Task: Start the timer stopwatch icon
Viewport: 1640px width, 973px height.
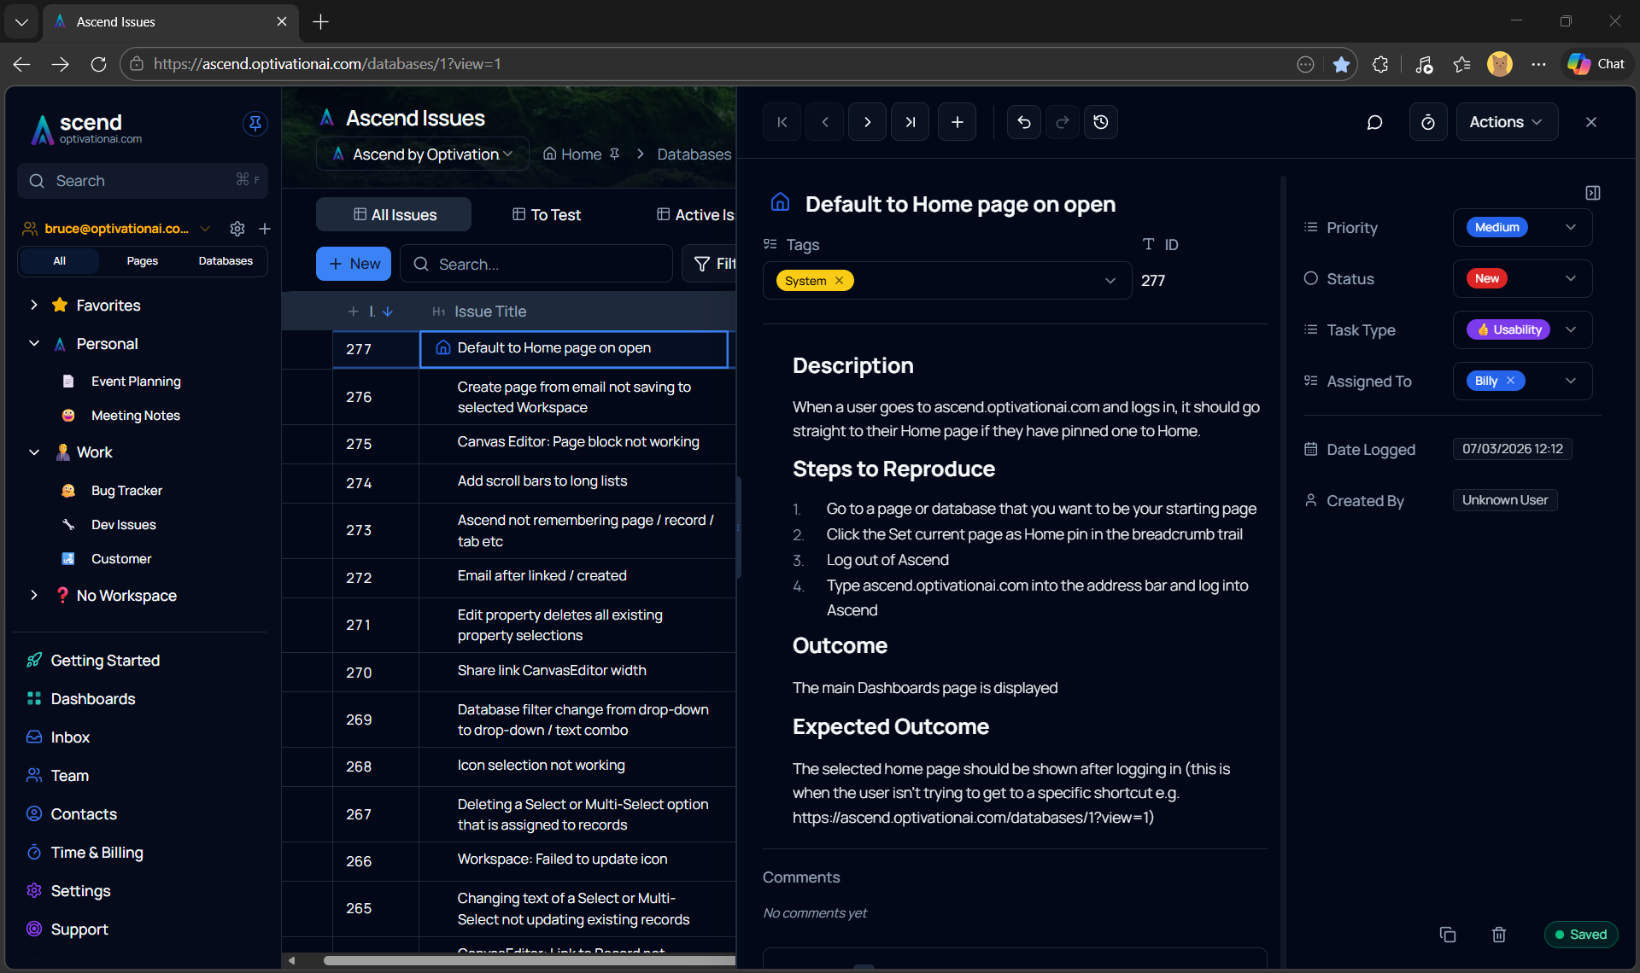Action: pos(1427,122)
